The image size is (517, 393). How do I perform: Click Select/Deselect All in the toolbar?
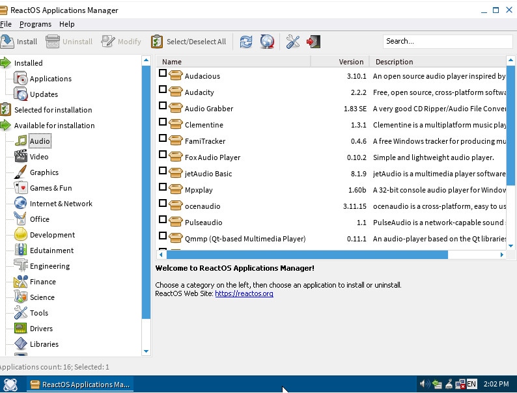click(189, 42)
